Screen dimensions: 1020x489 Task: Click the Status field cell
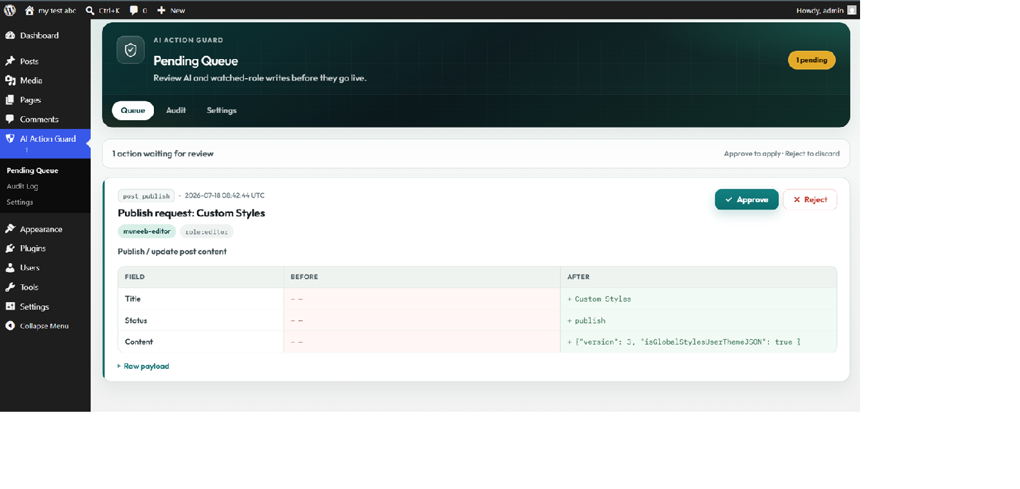coord(201,320)
